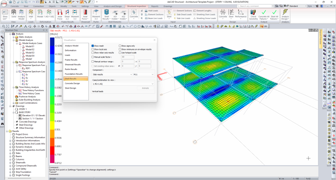Open Performance design tool

point(241,13)
